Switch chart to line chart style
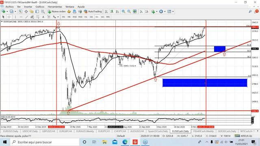Image resolution: width=260 pixels, height=146 pixels. (x=117, y=11)
